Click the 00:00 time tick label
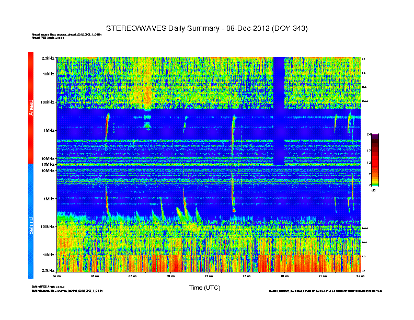The height and width of the screenshot is (320, 414). coord(57,276)
